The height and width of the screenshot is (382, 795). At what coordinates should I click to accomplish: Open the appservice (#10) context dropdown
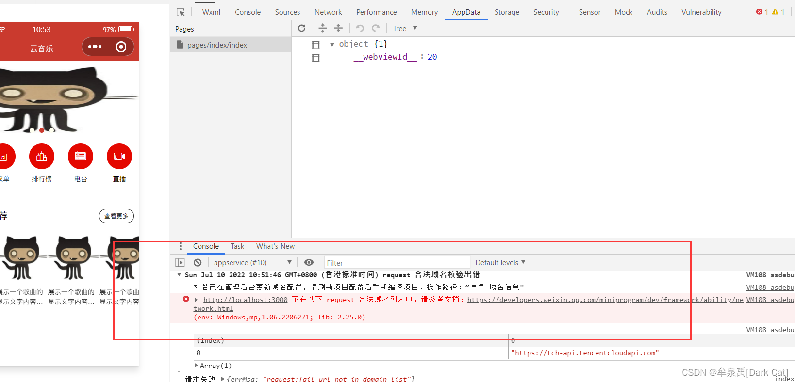point(252,262)
